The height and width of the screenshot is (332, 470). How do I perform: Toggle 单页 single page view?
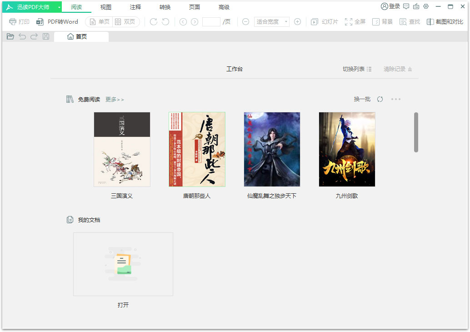[99, 21]
